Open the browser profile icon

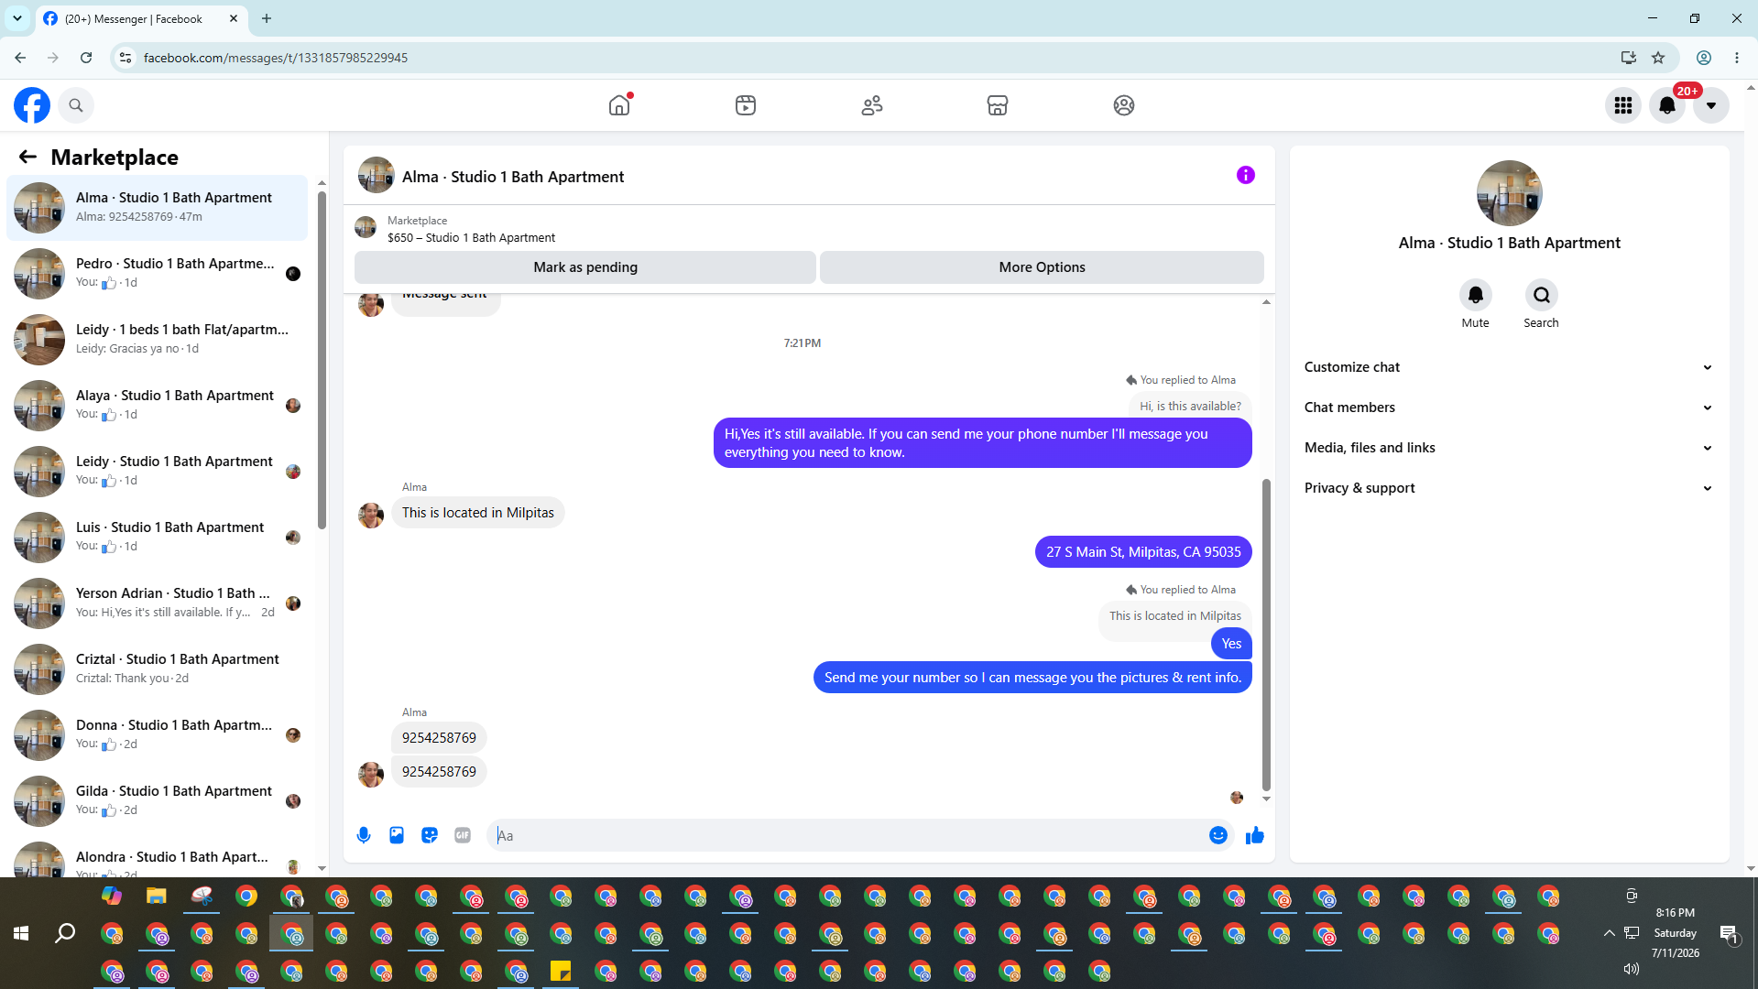(1704, 58)
